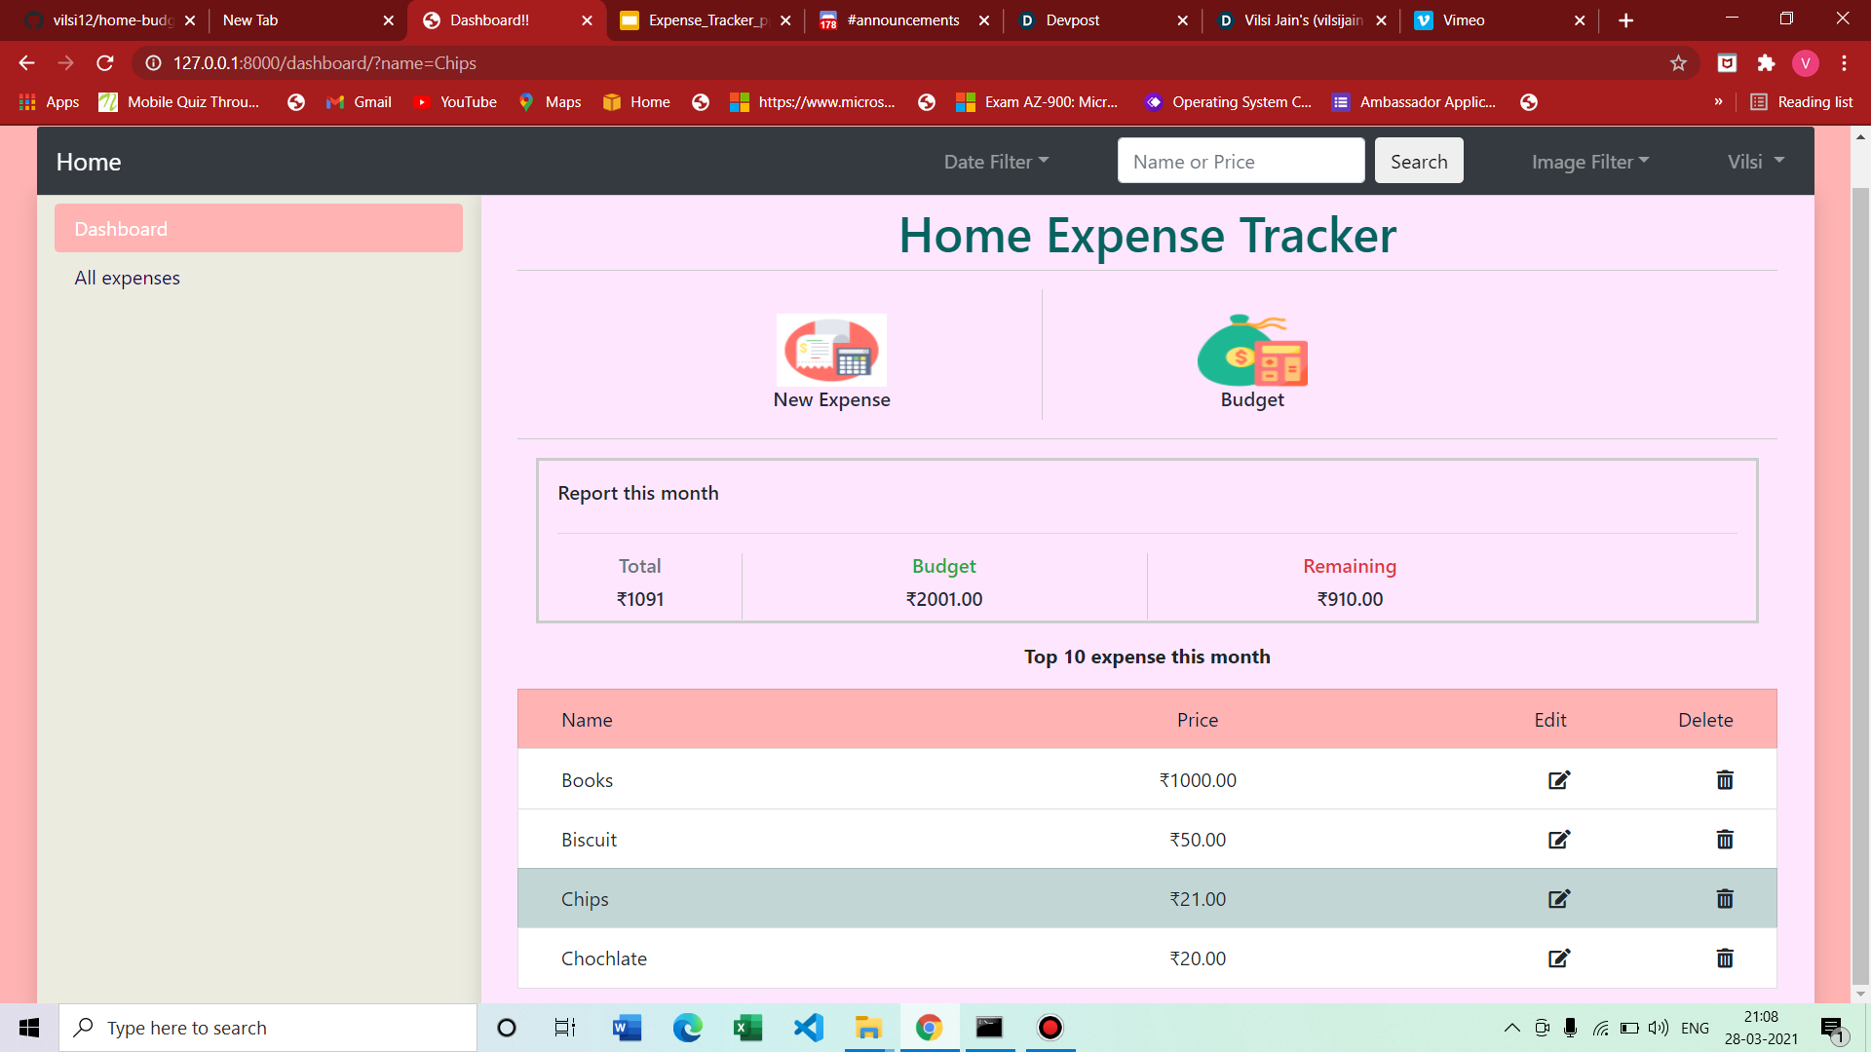Open All expenses in sidebar
The height and width of the screenshot is (1052, 1871).
pyautogui.click(x=127, y=278)
